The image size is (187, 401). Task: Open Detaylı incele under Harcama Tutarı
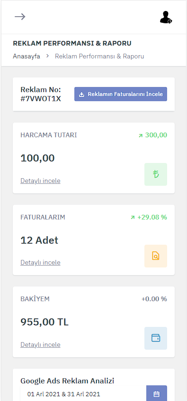point(40,181)
